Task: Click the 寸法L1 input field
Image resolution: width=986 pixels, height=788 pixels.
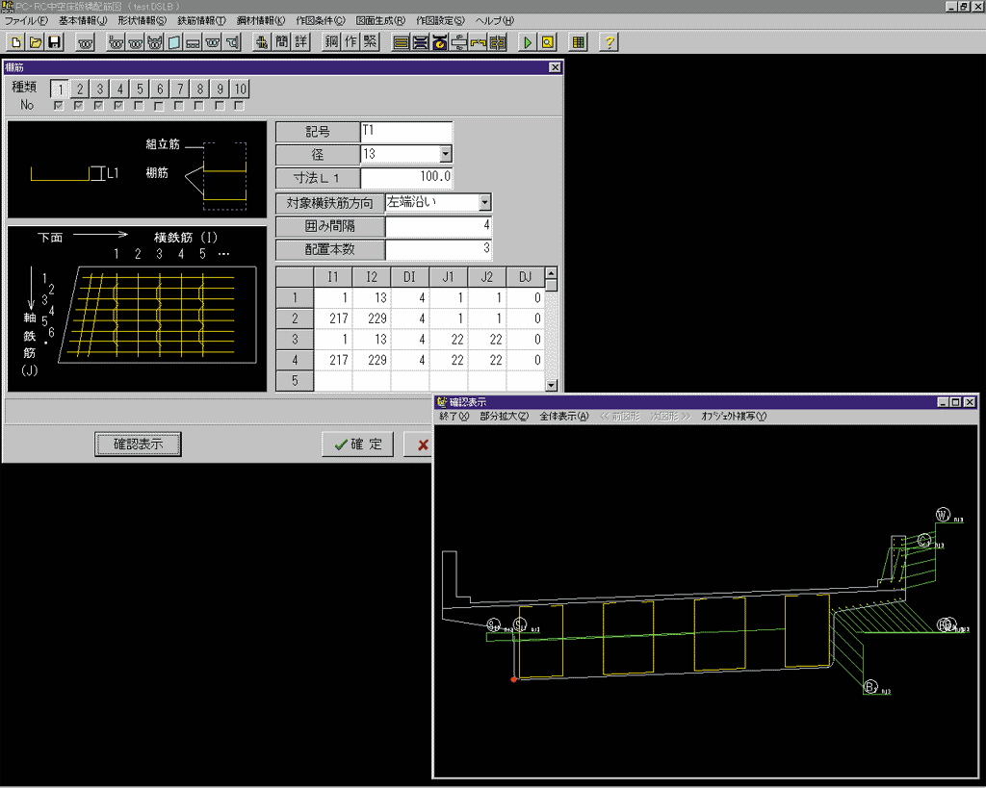Action: [x=405, y=178]
